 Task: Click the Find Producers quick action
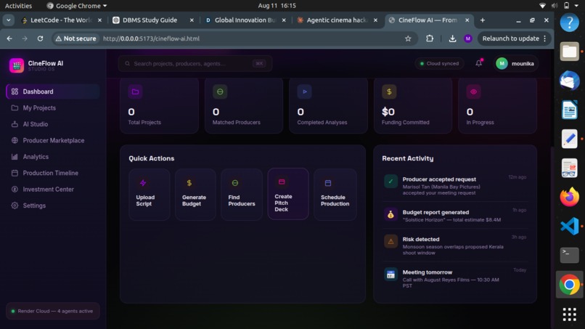point(242,194)
